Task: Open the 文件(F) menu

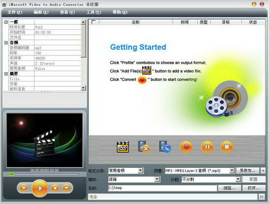Action: (15, 12)
